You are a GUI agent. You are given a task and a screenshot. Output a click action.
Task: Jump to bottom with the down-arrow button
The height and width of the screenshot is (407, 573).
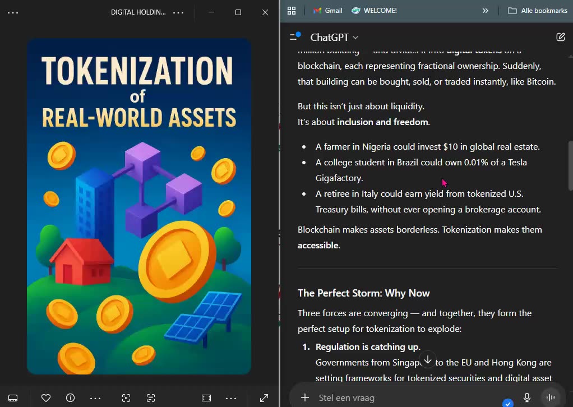coord(428,359)
